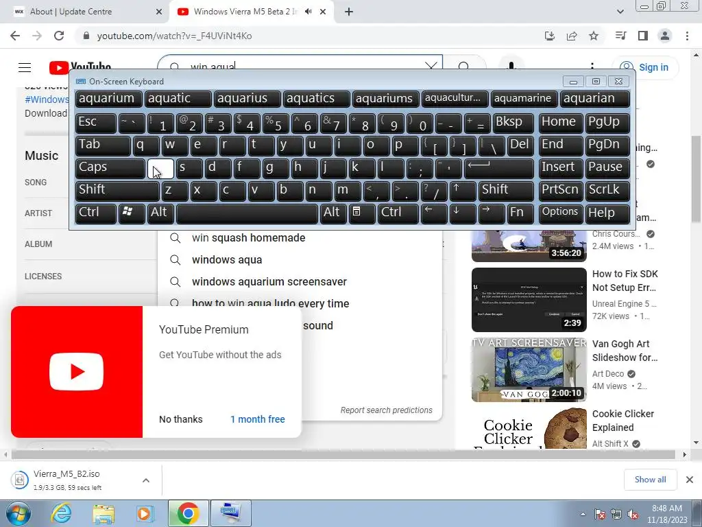Toggle ScrLk key on On-Screen Keyboard
The height and width of the screenshot is (527, 702).
(x=607, y=191)
